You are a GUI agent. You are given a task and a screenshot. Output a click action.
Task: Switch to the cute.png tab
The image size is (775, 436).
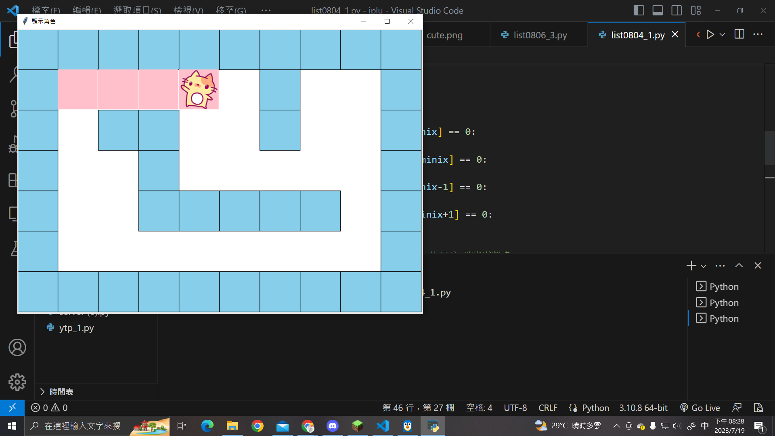[x=444, y=35]
